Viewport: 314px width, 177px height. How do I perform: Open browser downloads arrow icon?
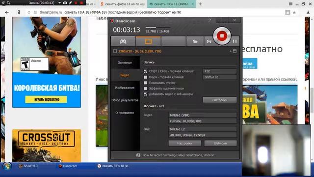tap(308, 12)
